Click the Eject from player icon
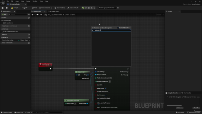 point(92,8)
